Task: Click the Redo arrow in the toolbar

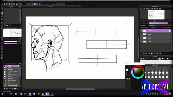Action: [x=24, y=4]
